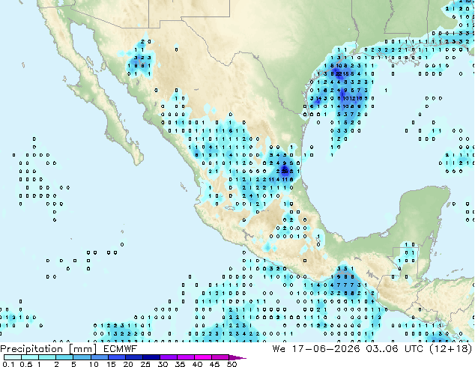Choose the 30–35 mm purple legend box

coord(169,357)
